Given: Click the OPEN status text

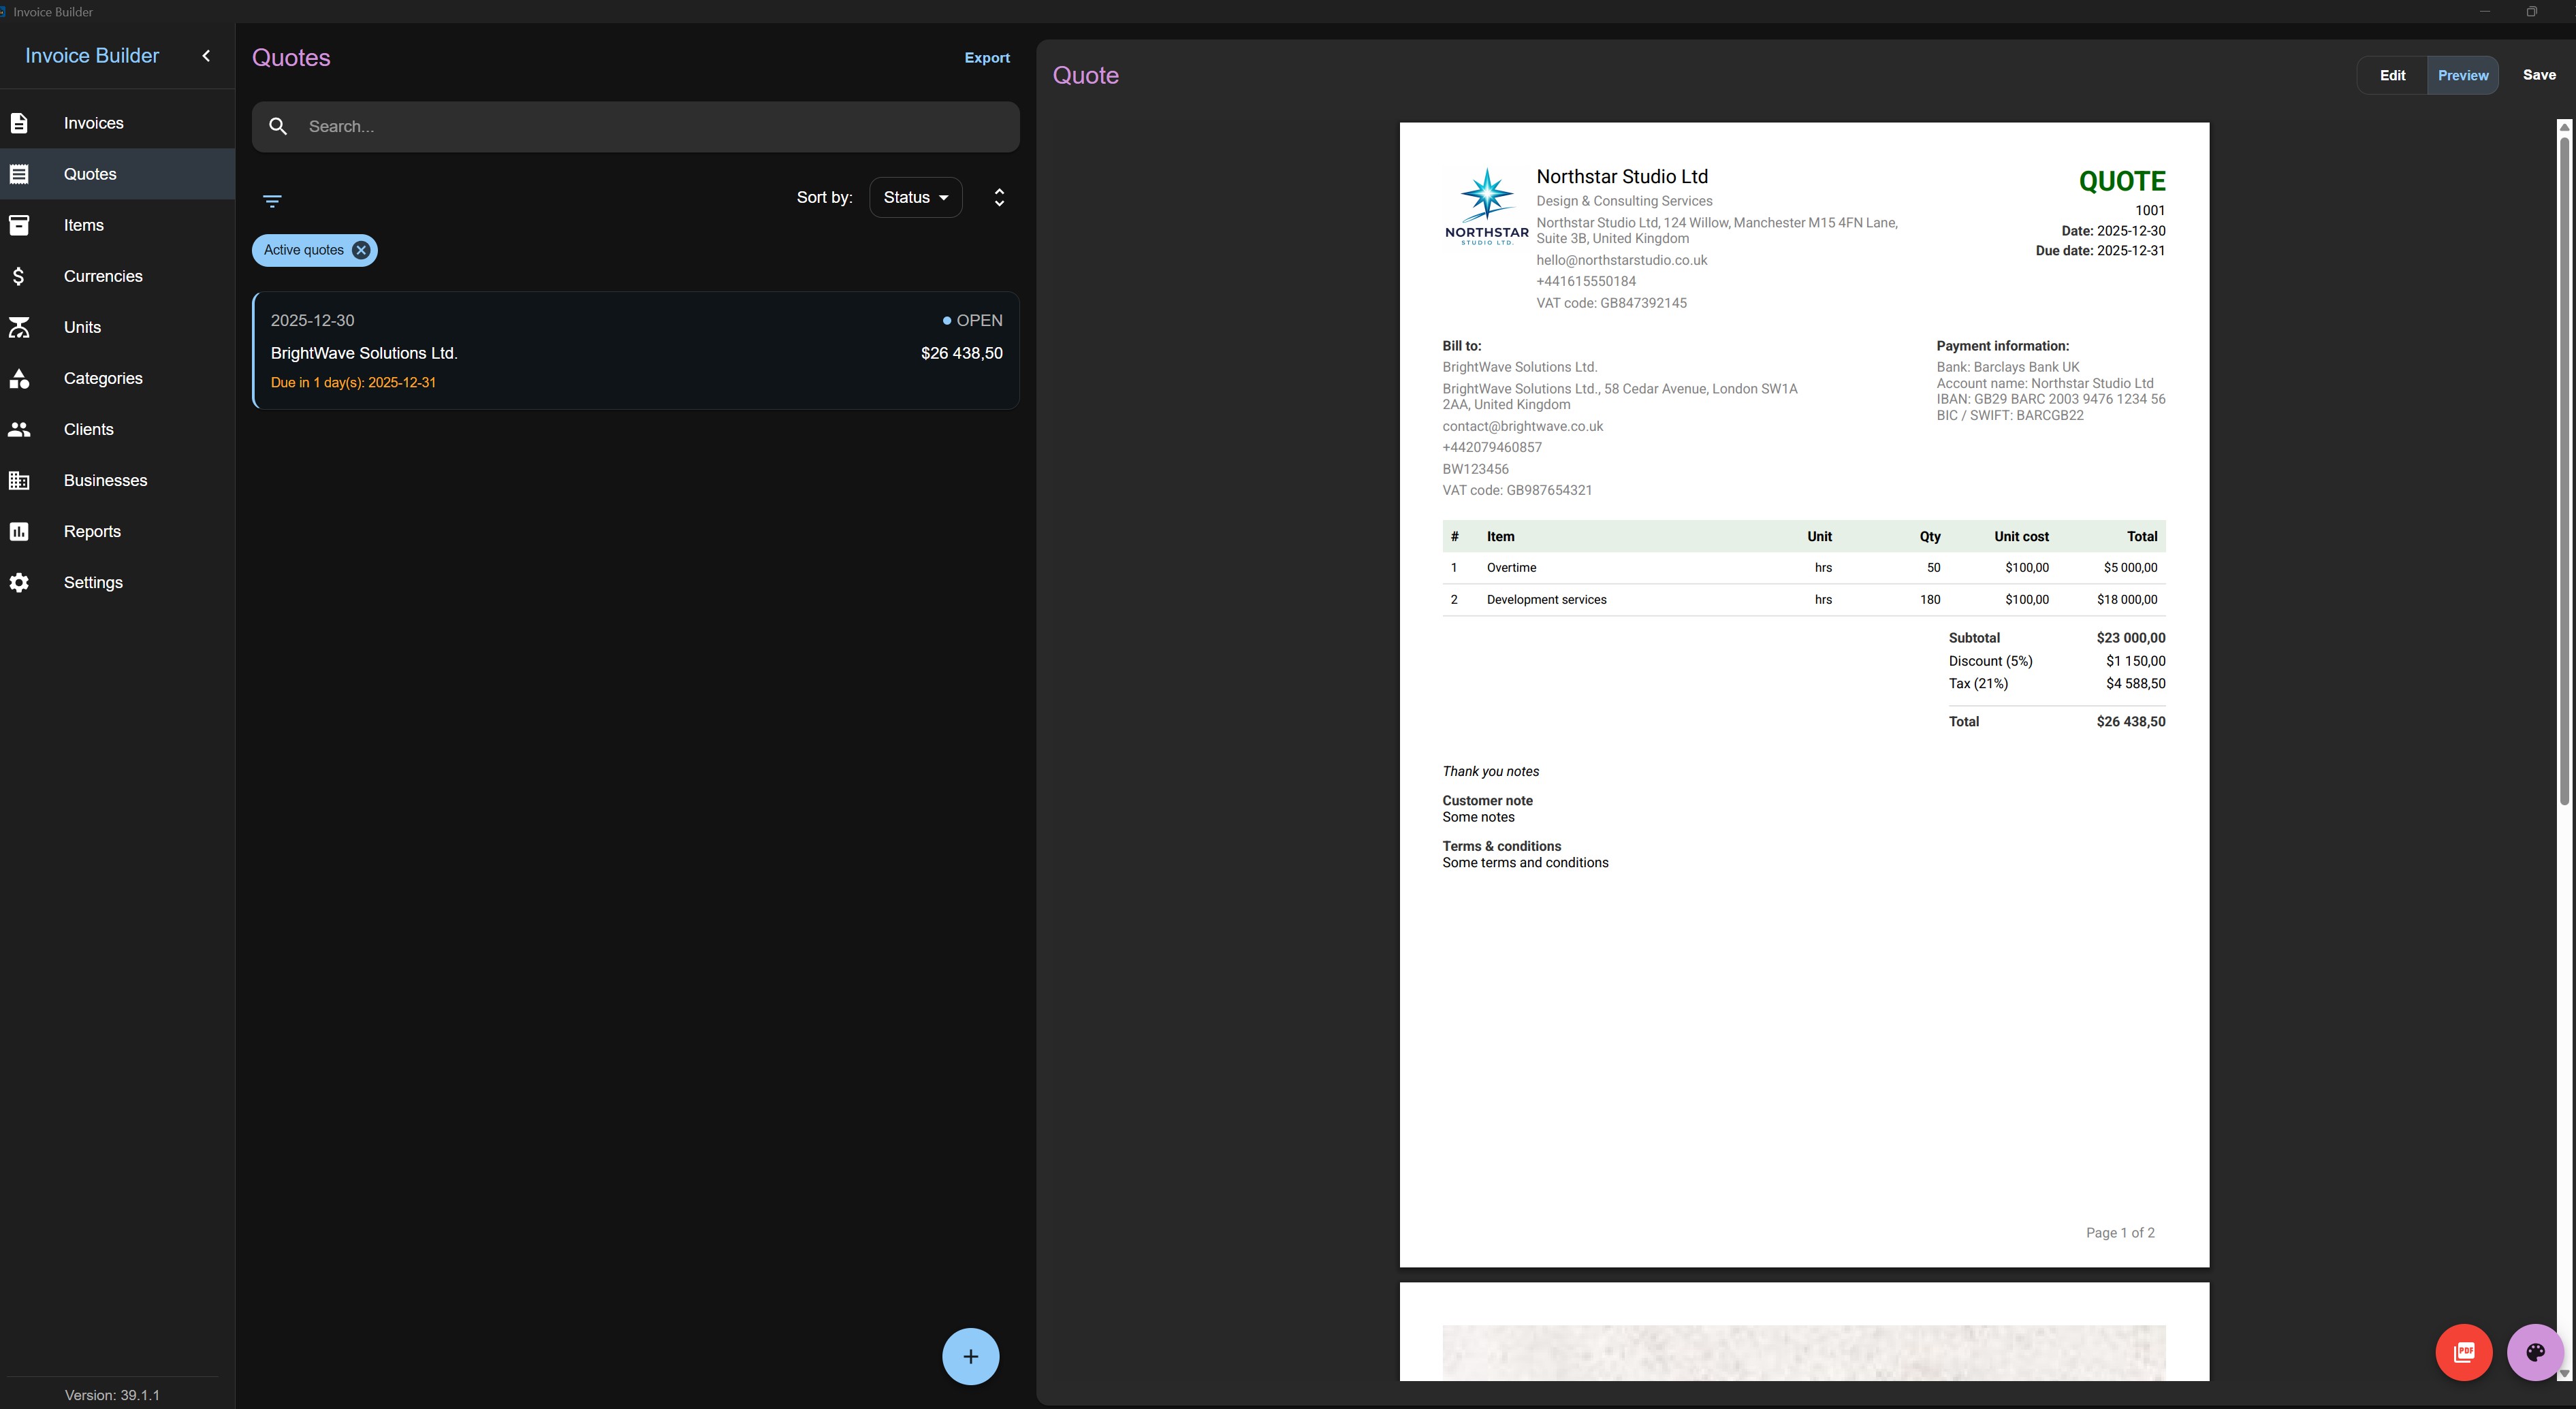Looking at the screenshot, I should [979, 321].
